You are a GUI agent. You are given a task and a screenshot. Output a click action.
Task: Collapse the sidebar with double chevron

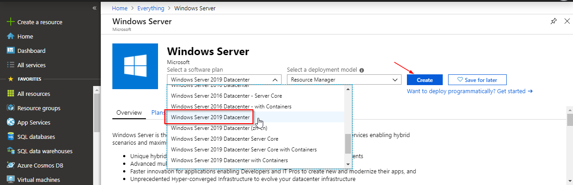[x=94, y=8]
